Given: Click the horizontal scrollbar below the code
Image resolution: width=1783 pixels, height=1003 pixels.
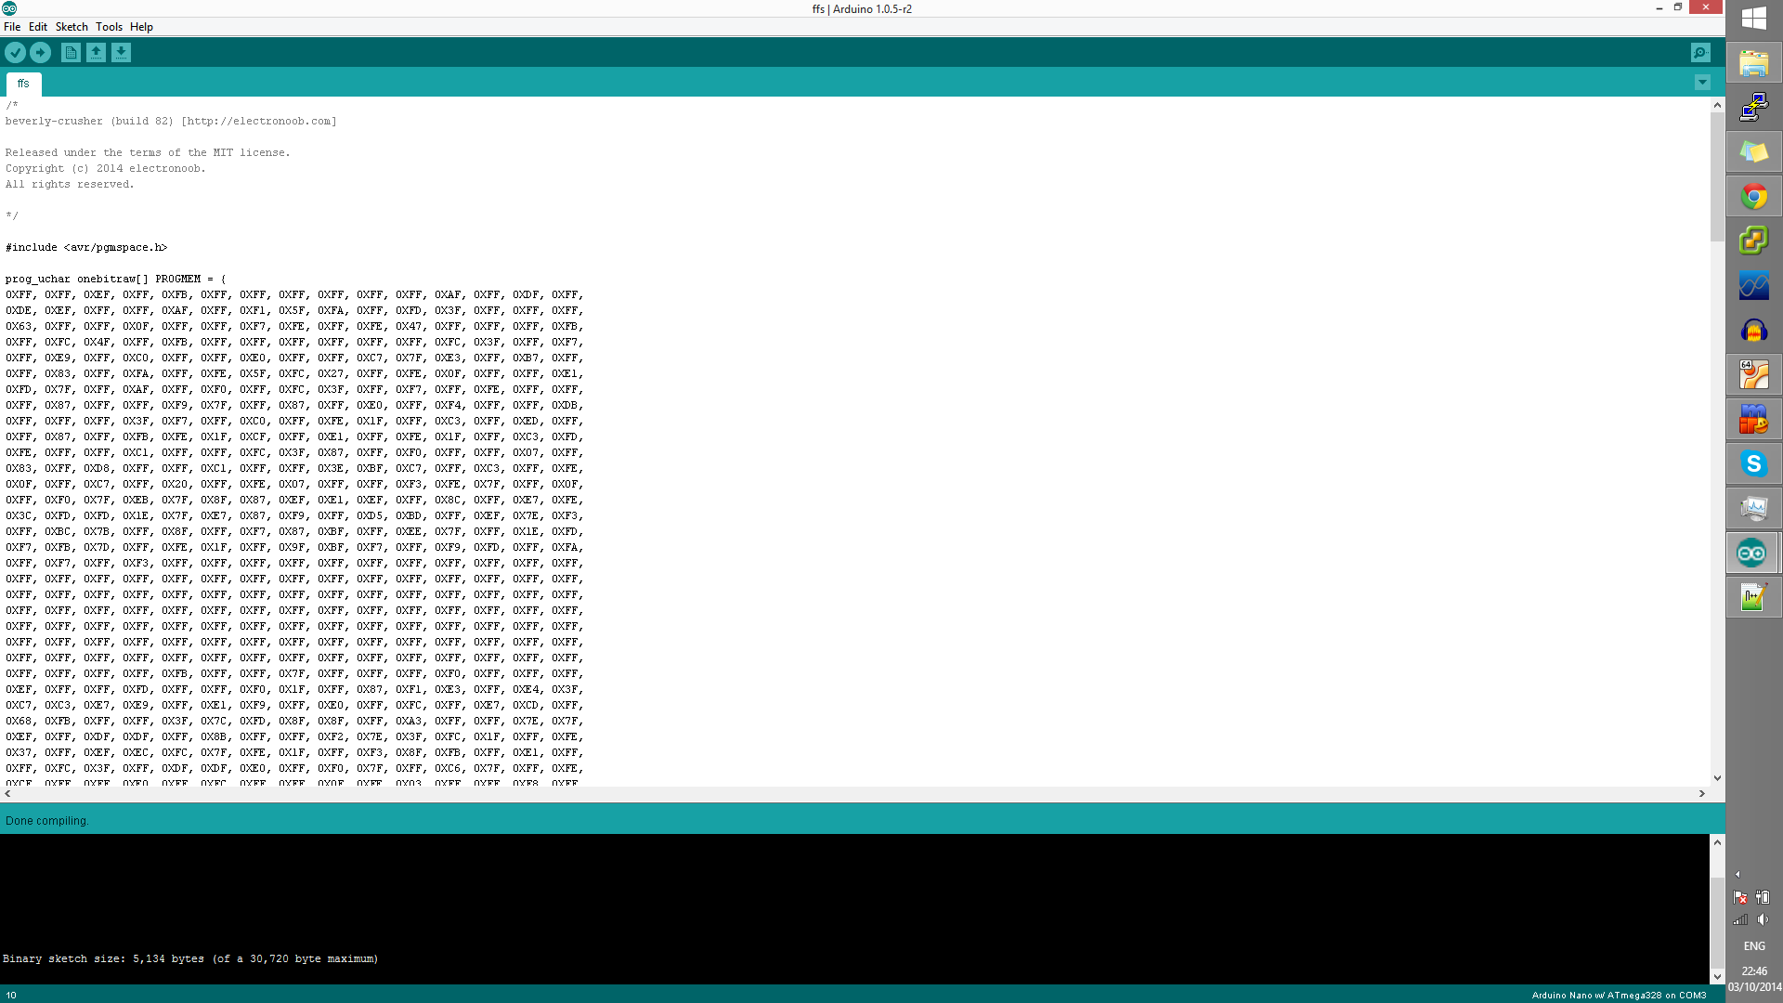Looking at the screenshot, I should [836, 794].
